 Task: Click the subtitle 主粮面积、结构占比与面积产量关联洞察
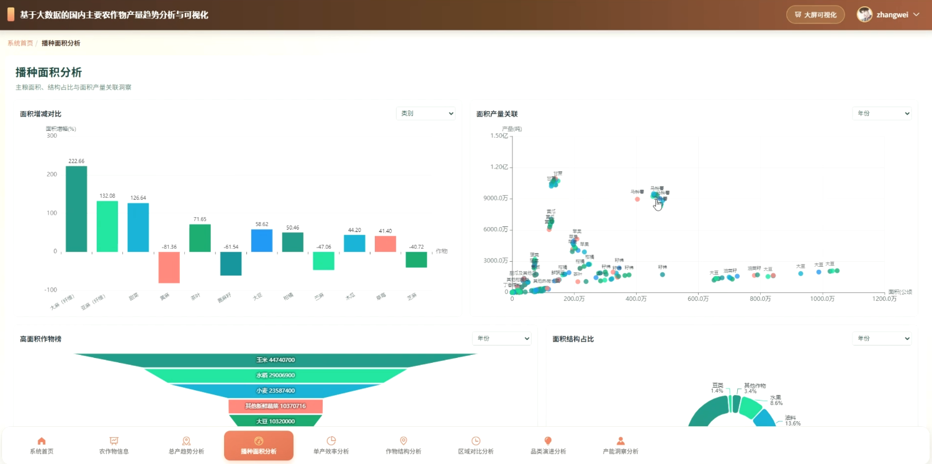tap(73, 87)
